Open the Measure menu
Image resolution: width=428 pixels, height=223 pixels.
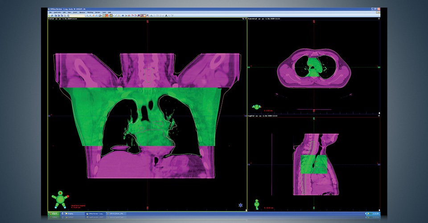82,12
